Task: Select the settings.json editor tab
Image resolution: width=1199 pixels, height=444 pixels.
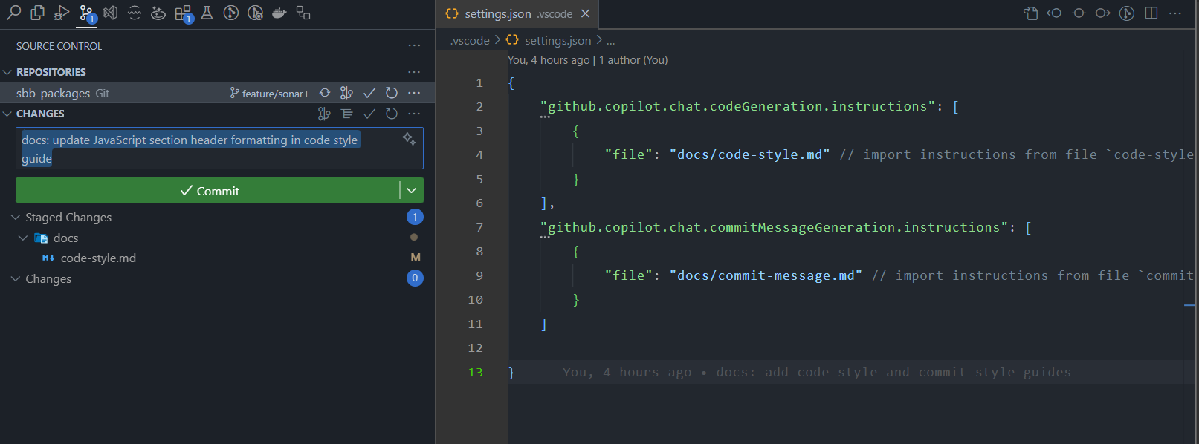Action: [x=517, y=13]
